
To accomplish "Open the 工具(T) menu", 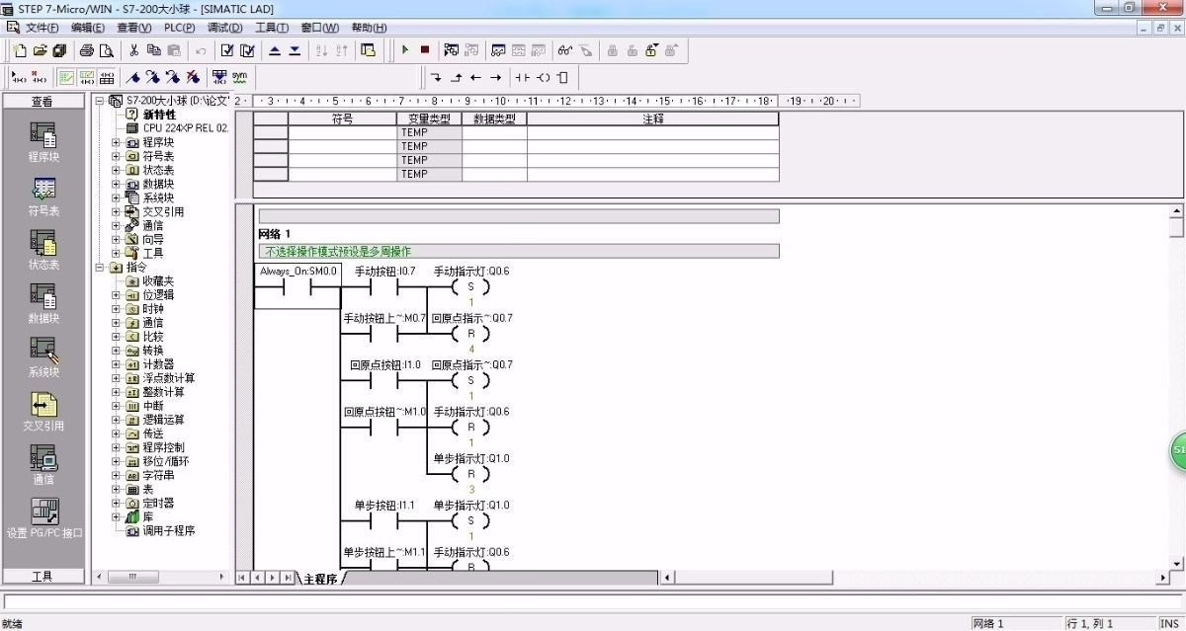I will point(272,28).
